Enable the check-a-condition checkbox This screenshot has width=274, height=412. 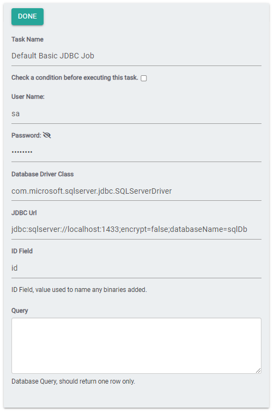(144, 78)
